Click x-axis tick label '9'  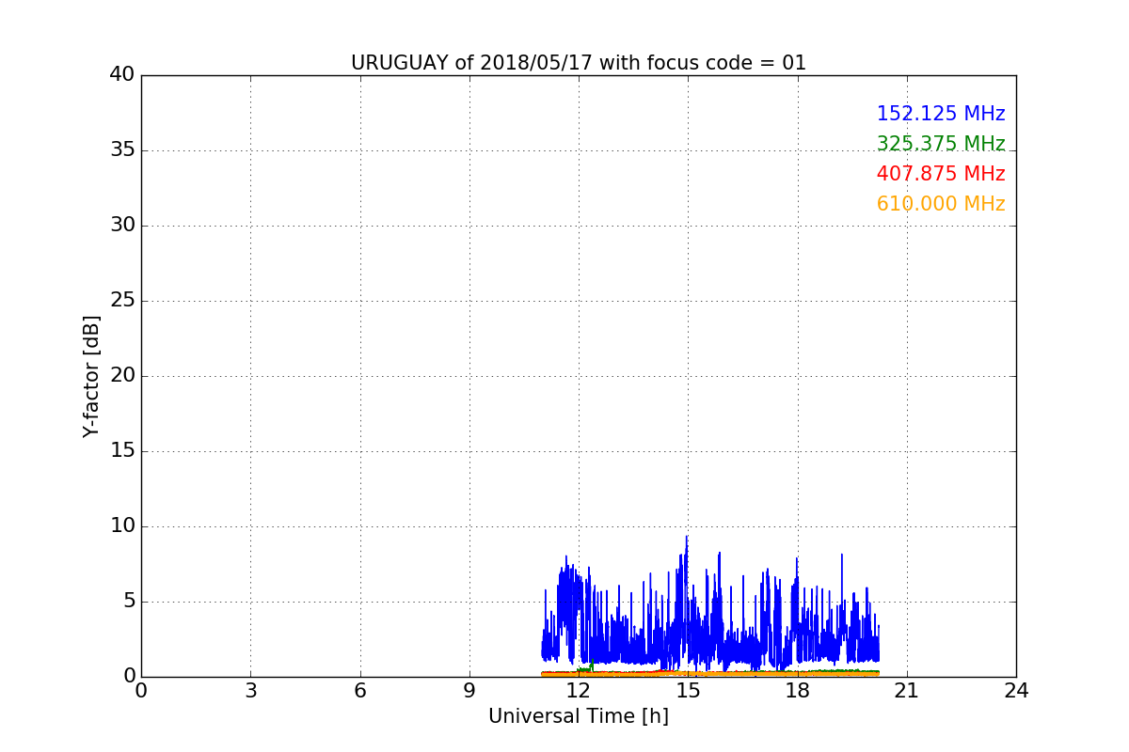[469, 690]
